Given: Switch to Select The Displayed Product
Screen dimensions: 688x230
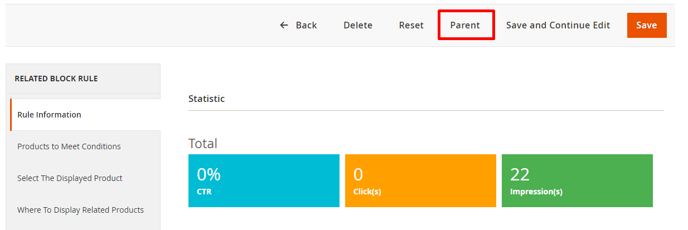Looking at the screenshot, I should [70, 178].
